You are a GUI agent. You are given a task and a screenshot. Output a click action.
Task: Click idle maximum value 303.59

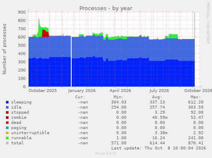click(x=196, y=107)
